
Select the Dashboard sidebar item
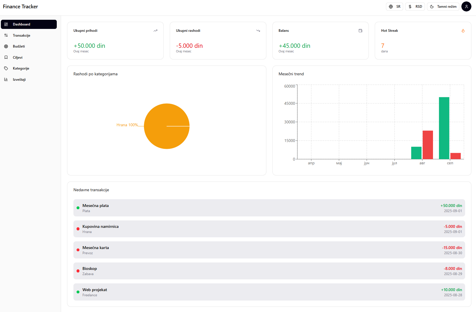29,24
